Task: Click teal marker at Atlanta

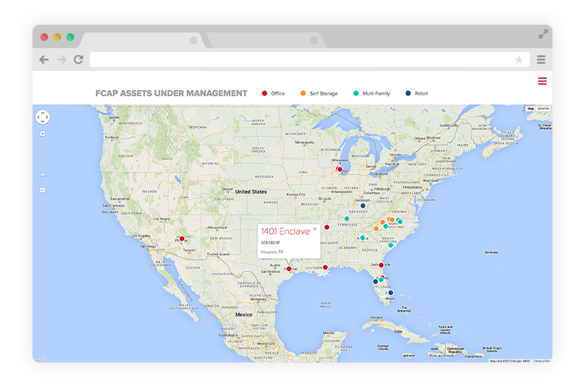Action: point(362,238)
